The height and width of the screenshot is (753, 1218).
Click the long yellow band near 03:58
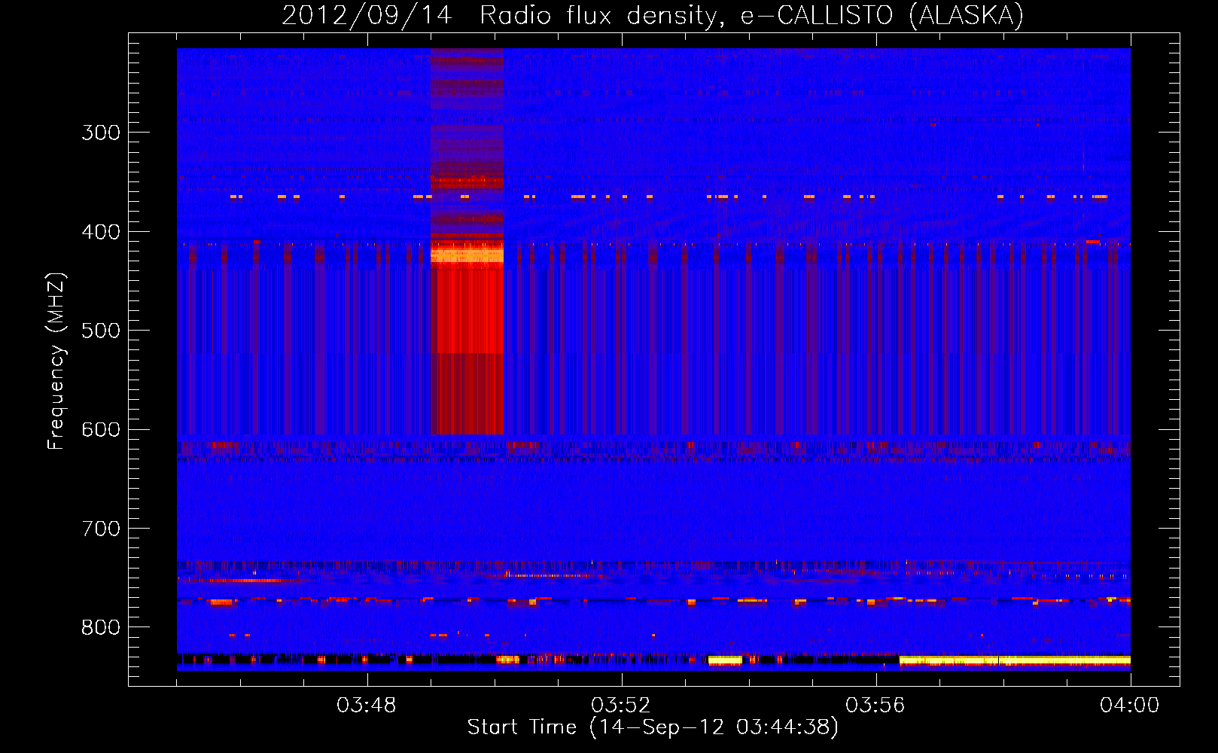1015,660
